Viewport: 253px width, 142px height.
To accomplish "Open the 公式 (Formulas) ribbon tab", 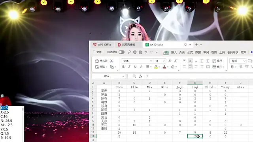I will (x=190, y=52).
